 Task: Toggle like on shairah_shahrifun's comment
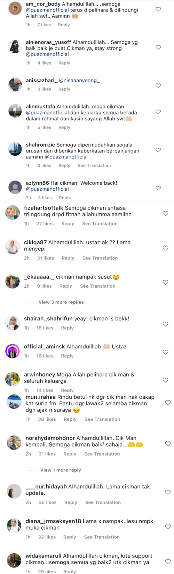point(166,324)
